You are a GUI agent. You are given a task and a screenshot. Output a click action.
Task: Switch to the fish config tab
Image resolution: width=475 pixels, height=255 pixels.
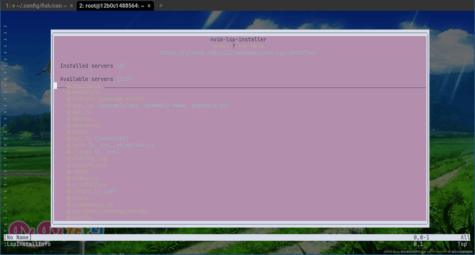pos(36,6)
